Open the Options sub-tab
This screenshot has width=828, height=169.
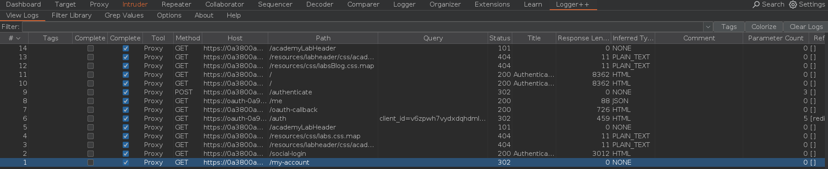coord(169,15)
